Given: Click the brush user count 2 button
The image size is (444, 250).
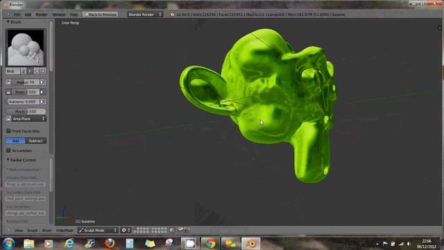Looking at the screenshot, I should pos(24,71).
